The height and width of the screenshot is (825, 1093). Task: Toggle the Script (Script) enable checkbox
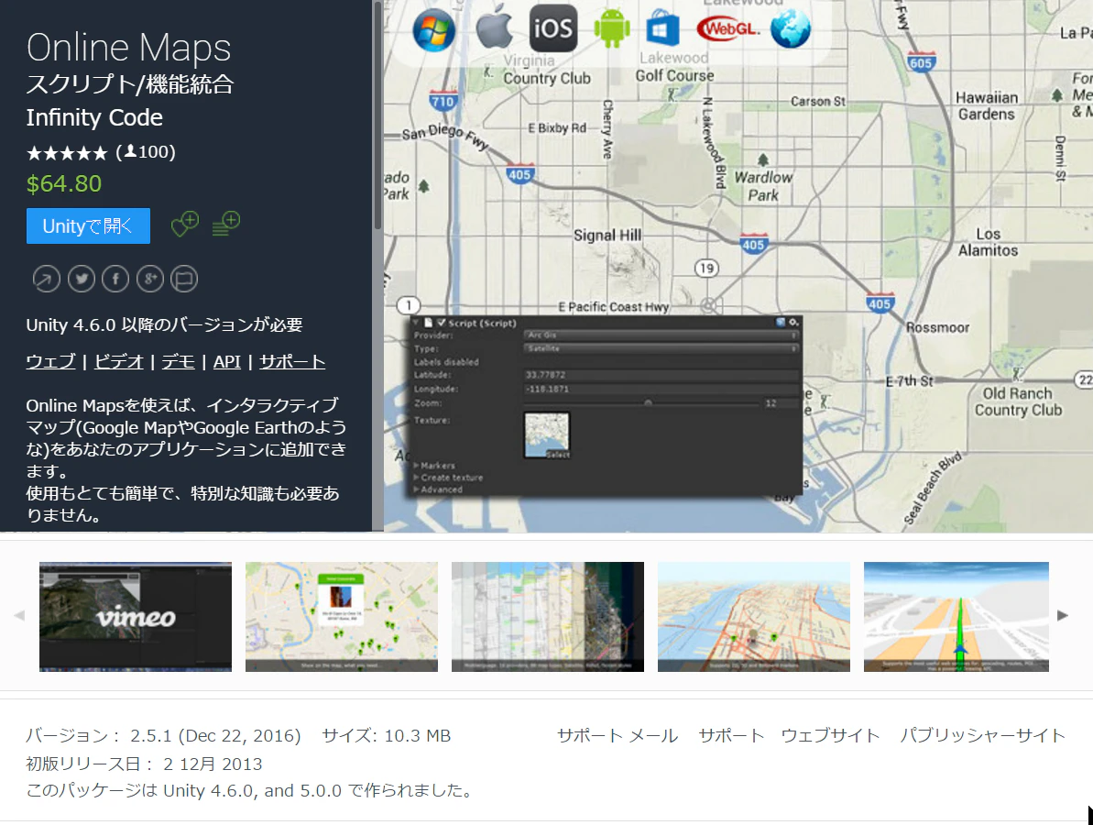(x=441, y=323)
